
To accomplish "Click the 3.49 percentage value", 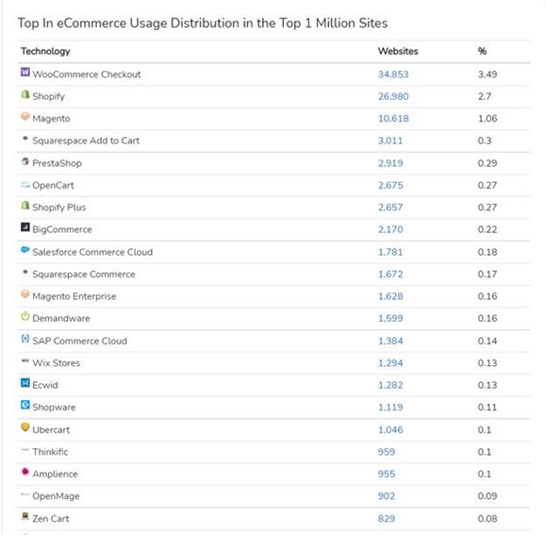I will point(487,75).
